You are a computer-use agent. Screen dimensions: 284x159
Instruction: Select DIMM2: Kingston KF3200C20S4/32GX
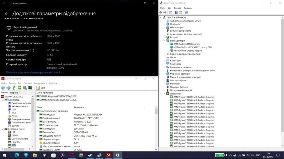click(x=58, y=100)
